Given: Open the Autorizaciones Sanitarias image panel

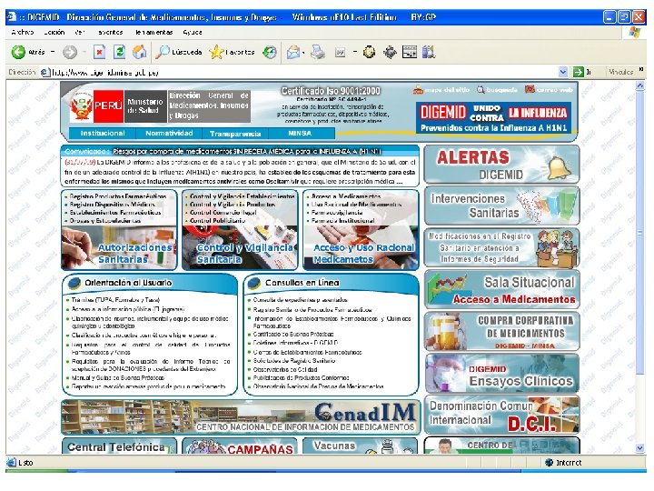Looking at the screenshot, I should [119, 248].
